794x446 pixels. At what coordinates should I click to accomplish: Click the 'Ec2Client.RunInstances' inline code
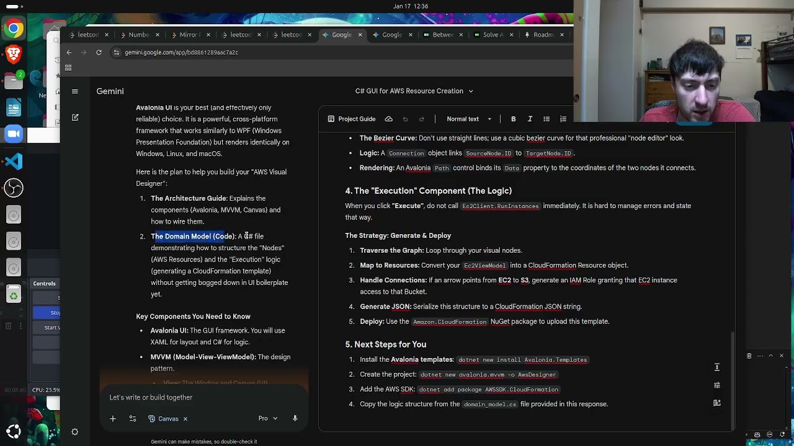[501, 206]
